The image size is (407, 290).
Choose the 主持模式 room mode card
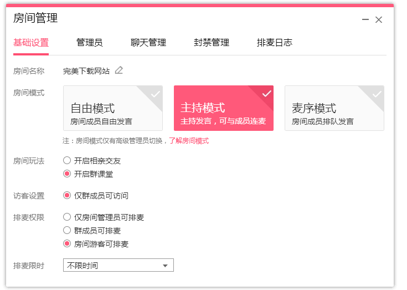[224, 108]
